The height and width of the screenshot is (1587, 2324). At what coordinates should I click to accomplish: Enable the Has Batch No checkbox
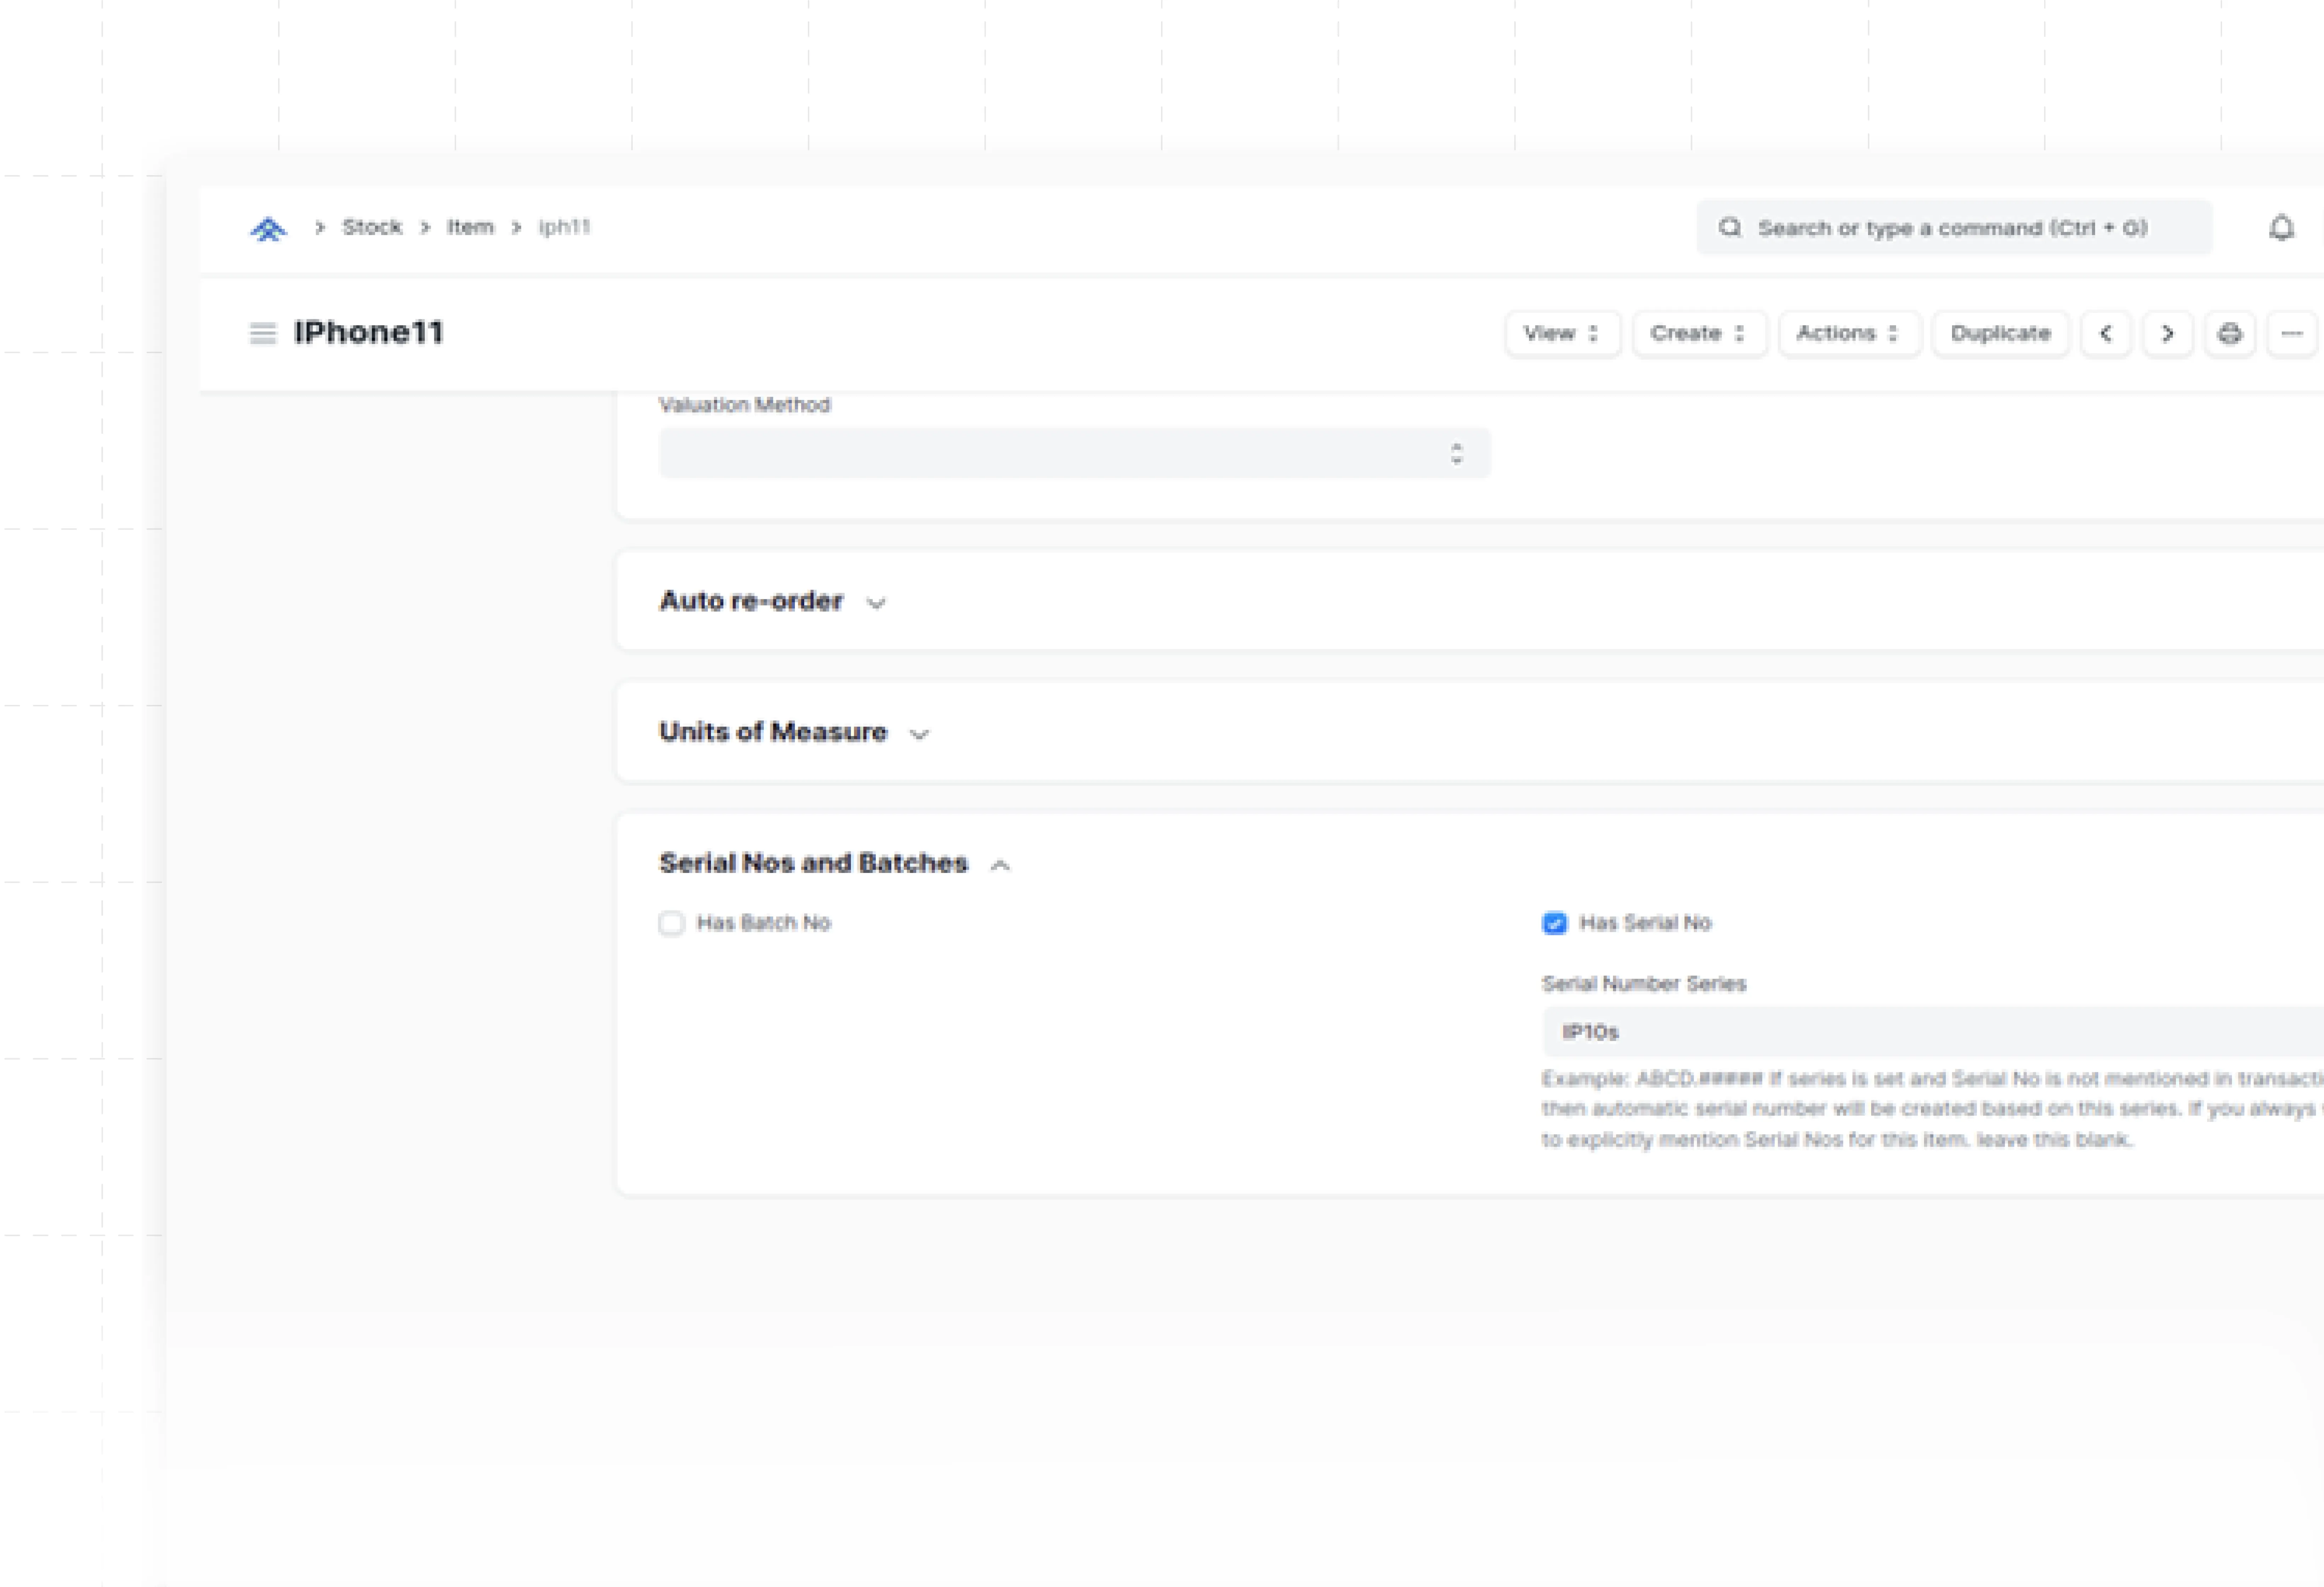point(671,923)
